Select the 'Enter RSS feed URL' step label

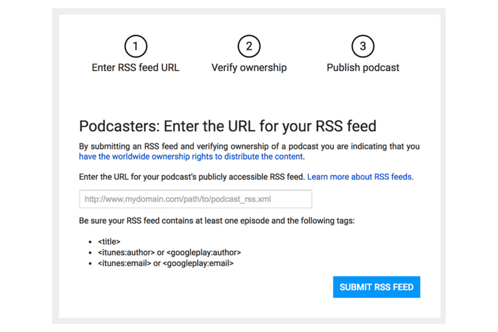135,68
